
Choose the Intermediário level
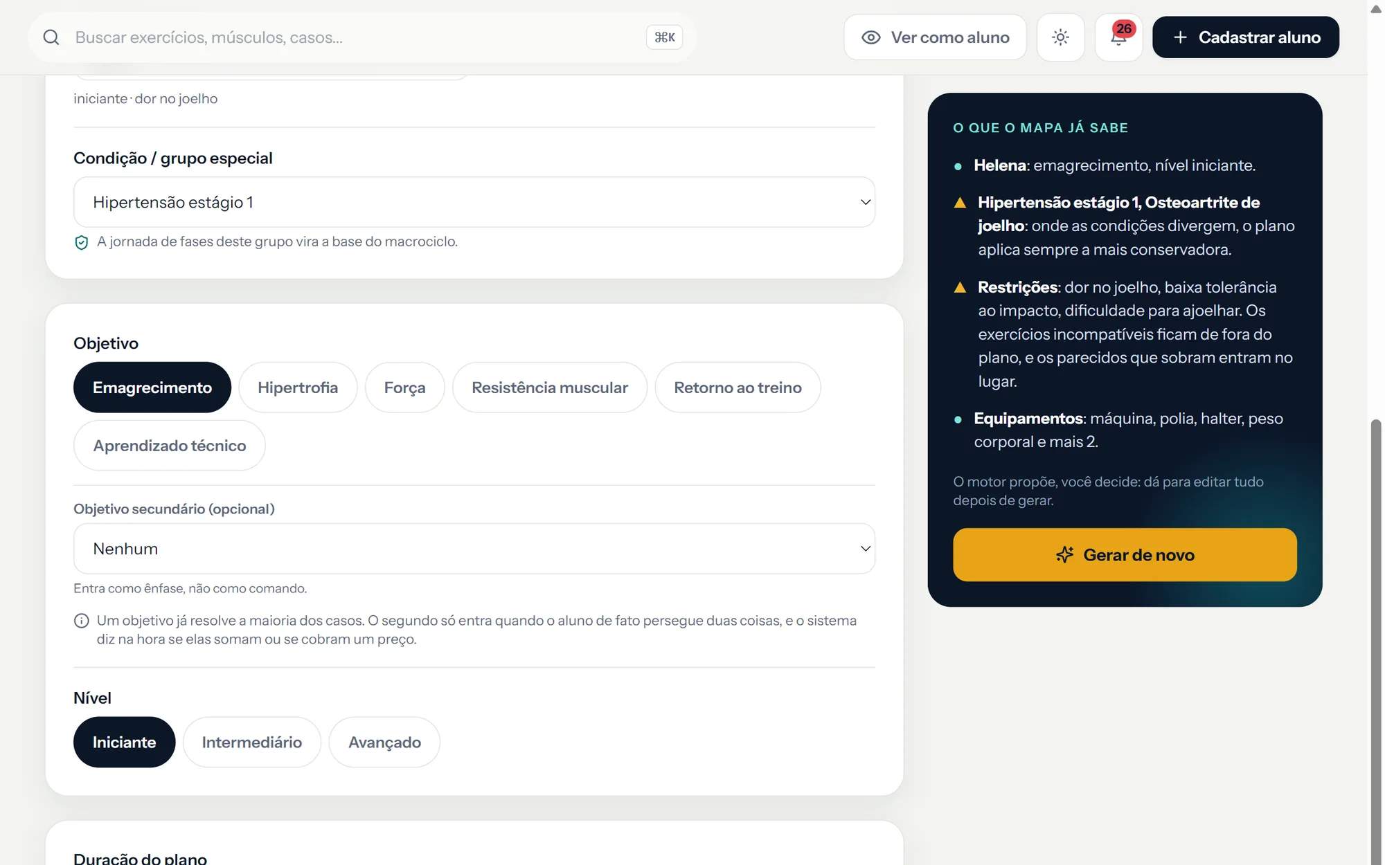pos(251,742)
